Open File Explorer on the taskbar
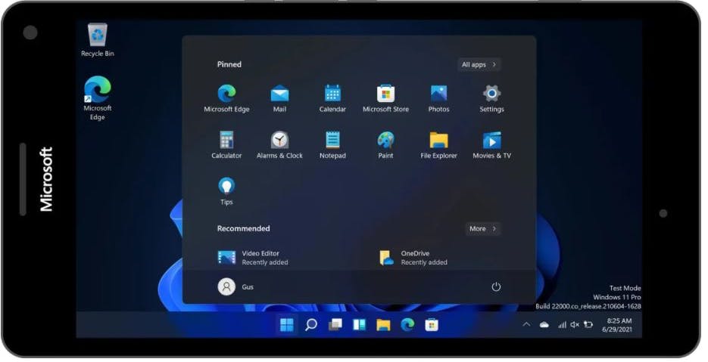Screen dimensions: 708x362 (x=383, y=324)
